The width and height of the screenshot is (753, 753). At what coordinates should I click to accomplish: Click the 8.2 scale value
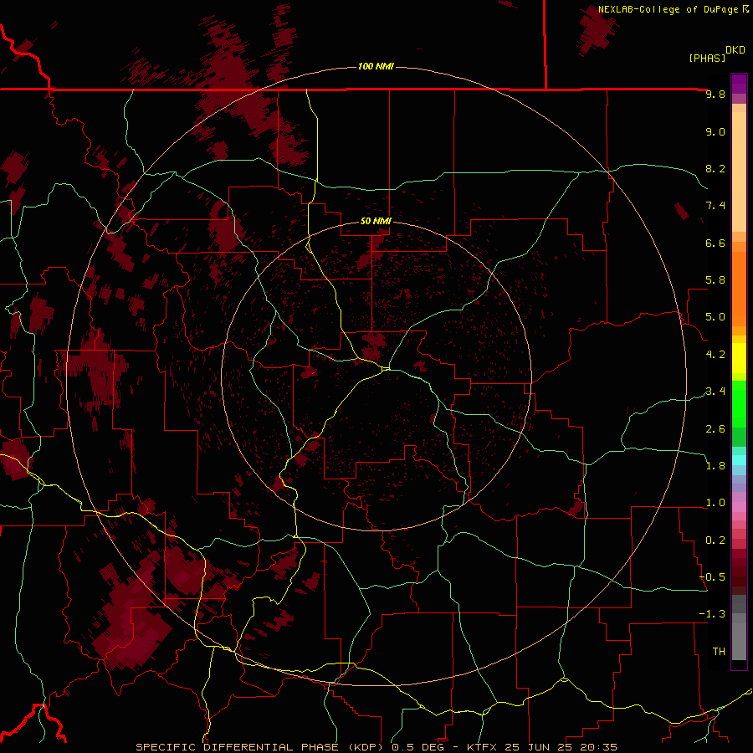[x=715, y=168]
